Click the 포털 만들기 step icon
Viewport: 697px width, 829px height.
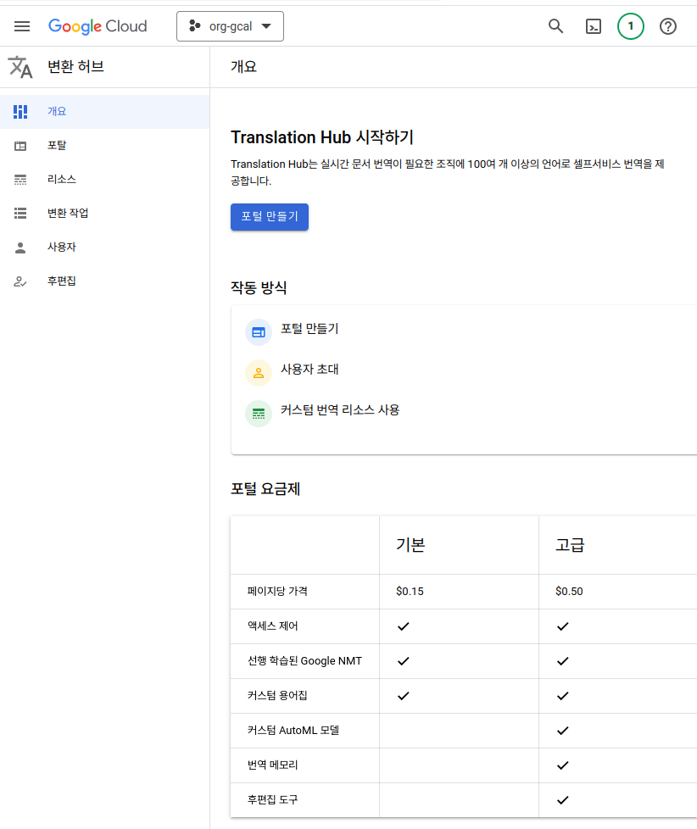click(259, 332)
